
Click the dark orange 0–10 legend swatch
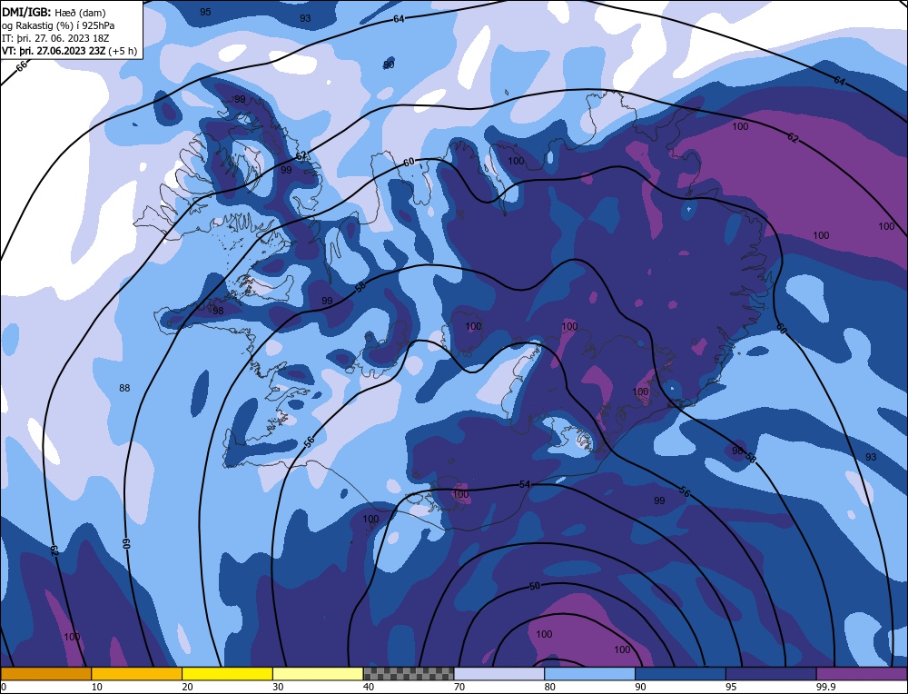click(x=45, y=673)
